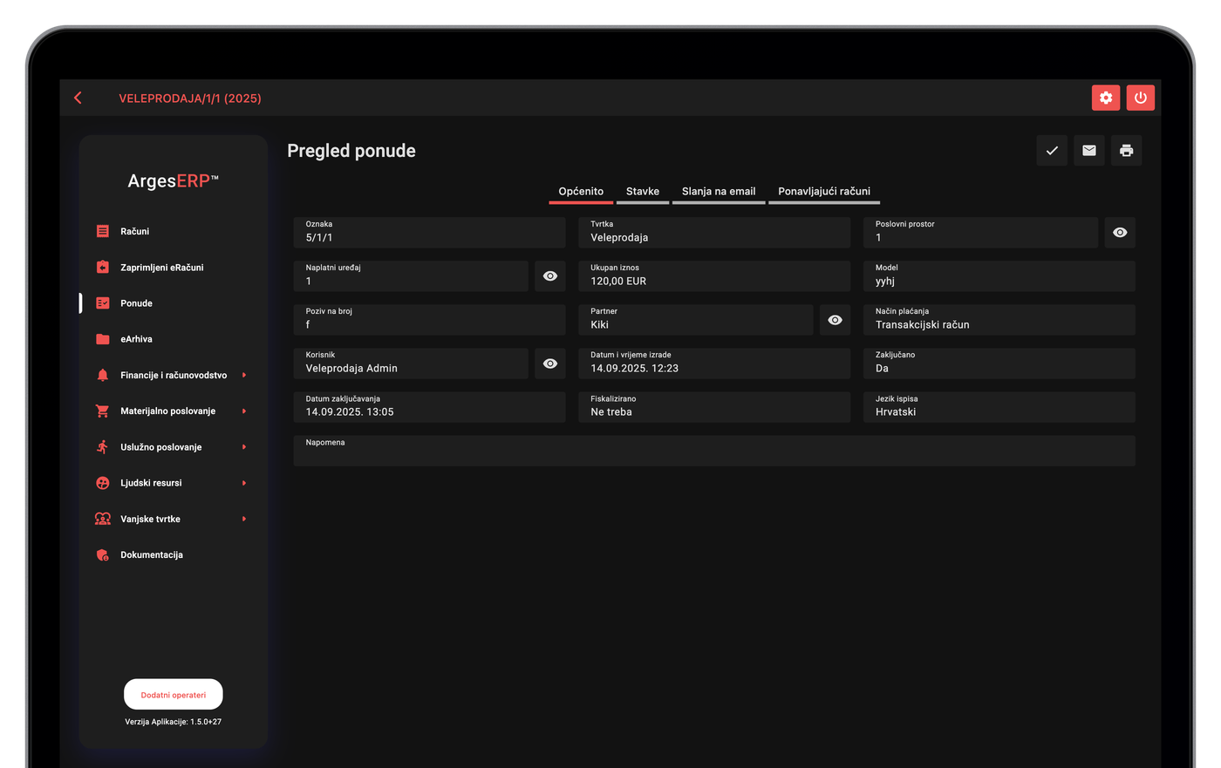The height and width of the screenshot is (768, 1221).
Task: Click the Ponude sidebar icon
Action: click(103, 302)
